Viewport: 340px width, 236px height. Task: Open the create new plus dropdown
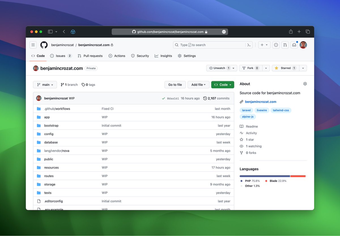tap(264, 45)
